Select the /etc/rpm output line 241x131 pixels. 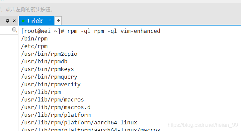click(x=34, y=46)
